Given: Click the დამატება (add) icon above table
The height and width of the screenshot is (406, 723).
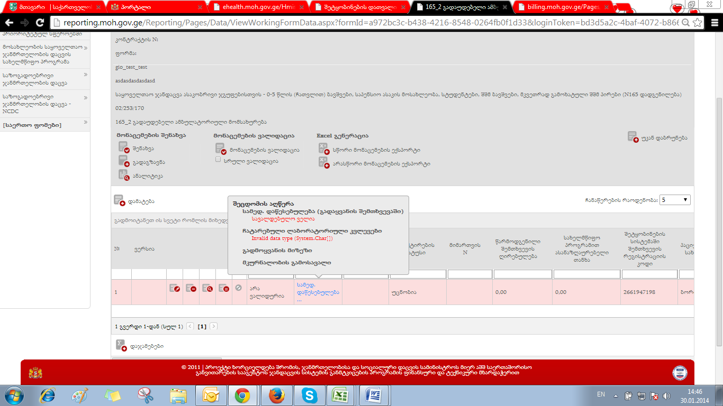Looking at the screenshot, I should [119, 200].
